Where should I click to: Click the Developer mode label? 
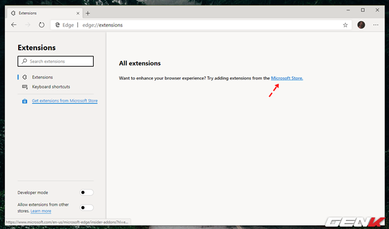33,193
